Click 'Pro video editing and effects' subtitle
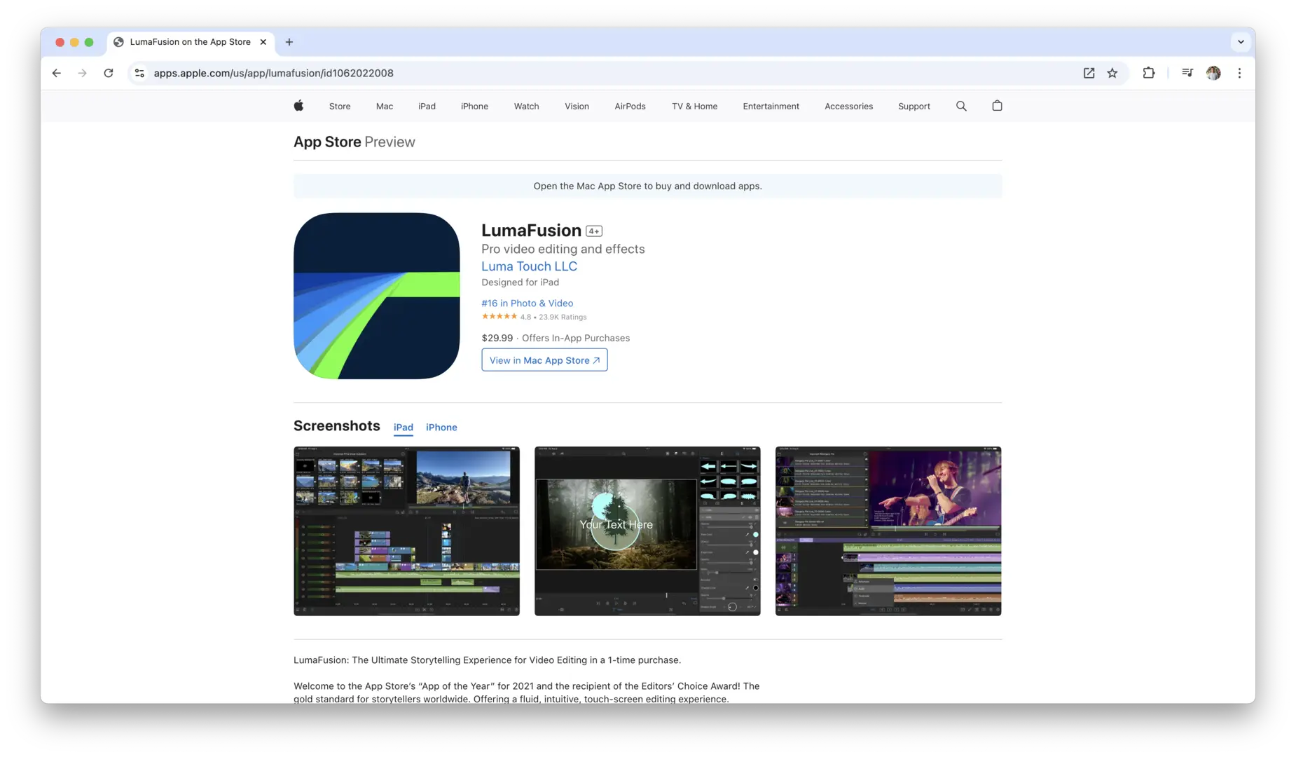 [x=563, y=249]
